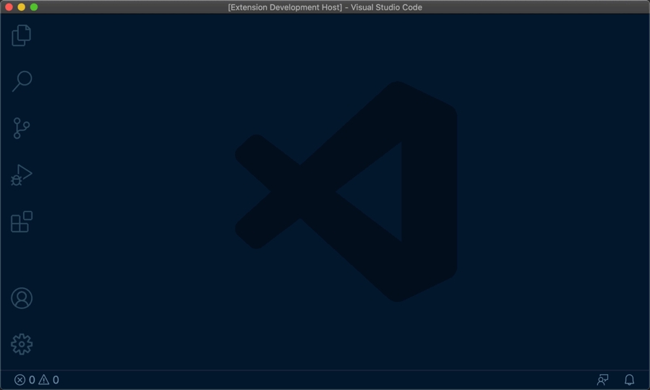This screenshot has width=650, height=390.
Task: Click empty activity bar space below Extensions
Action: [22, 260]
